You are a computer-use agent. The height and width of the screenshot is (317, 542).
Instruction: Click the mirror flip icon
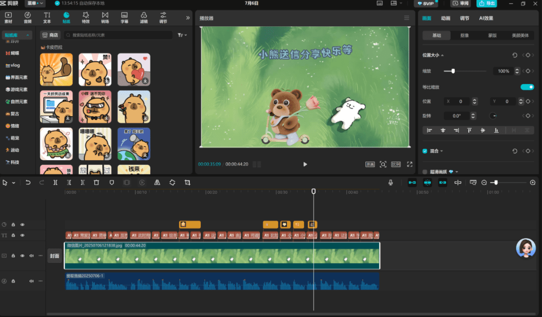coord(157,182)
